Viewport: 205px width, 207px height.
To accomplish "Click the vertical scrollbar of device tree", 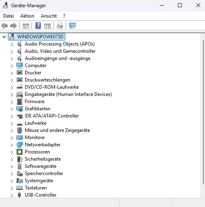I will pyautogui.click(x=203, y=112).
